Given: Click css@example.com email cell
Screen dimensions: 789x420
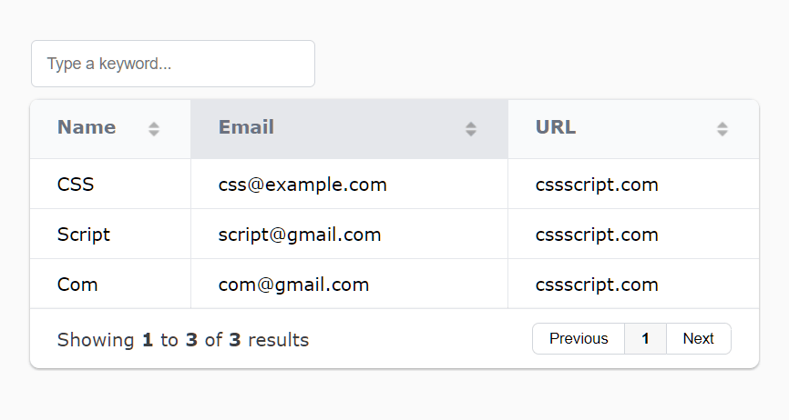Looking at the screenshot, I should pos(349,185).
